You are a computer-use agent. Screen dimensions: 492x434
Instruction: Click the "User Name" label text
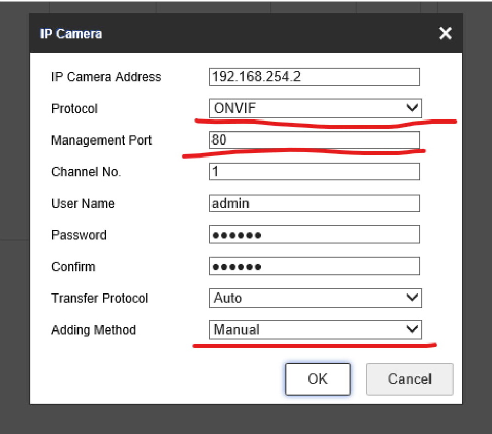83,204
